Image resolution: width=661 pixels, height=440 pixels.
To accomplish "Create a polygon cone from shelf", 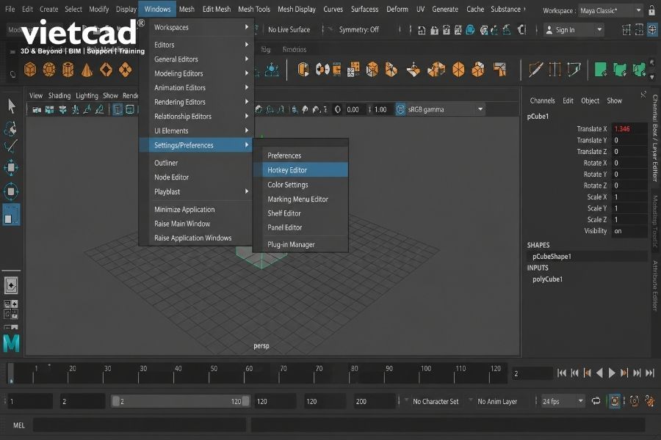I will click(x=87, y=70).
